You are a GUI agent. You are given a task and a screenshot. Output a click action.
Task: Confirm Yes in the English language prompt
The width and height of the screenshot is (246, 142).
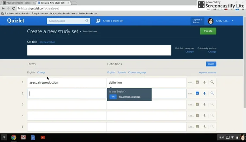(112, 97)
